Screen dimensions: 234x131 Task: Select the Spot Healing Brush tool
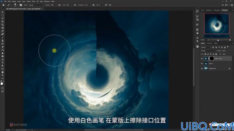pyautogui.click(x=3, y=34)
